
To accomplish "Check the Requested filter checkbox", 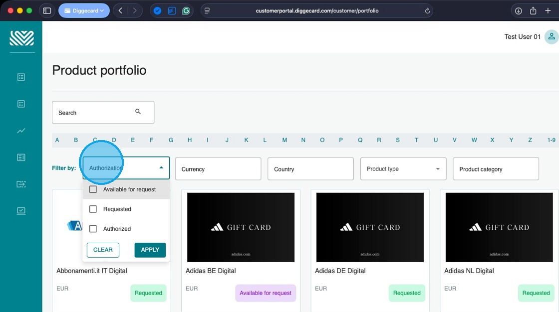I will tap(93, 209).
